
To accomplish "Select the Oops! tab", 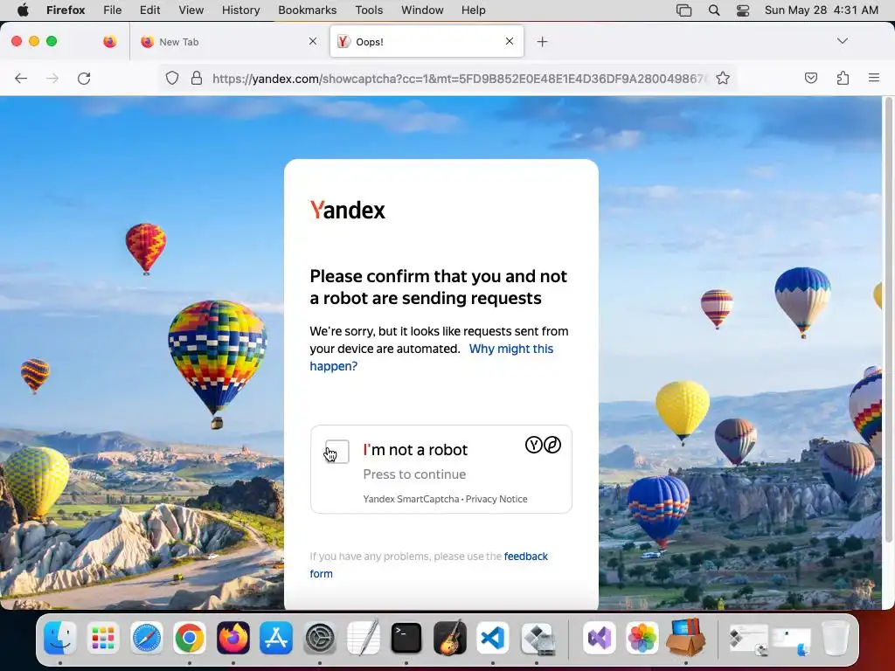I will [x=427, y=42].
